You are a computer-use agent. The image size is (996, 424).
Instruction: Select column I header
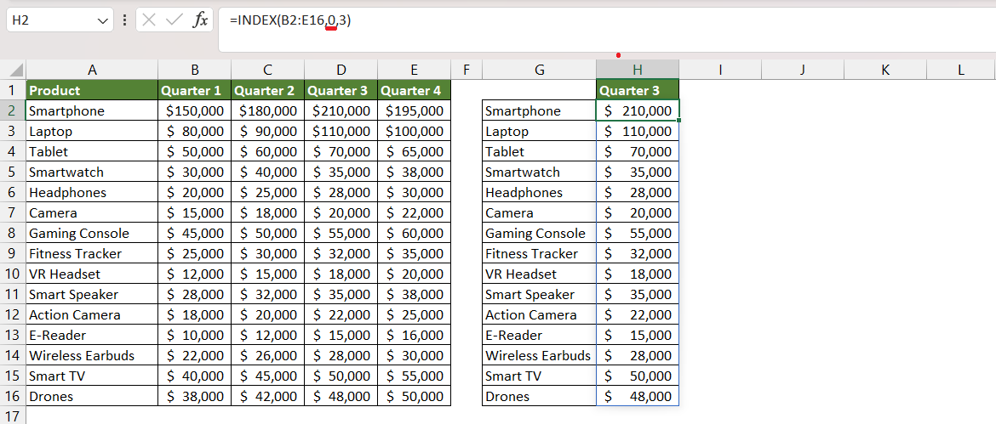coord(720,70)
